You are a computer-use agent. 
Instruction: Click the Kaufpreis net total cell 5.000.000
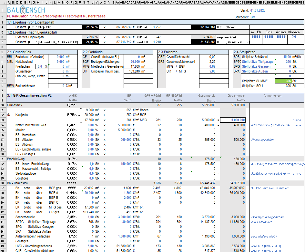(x=232, y=120)
